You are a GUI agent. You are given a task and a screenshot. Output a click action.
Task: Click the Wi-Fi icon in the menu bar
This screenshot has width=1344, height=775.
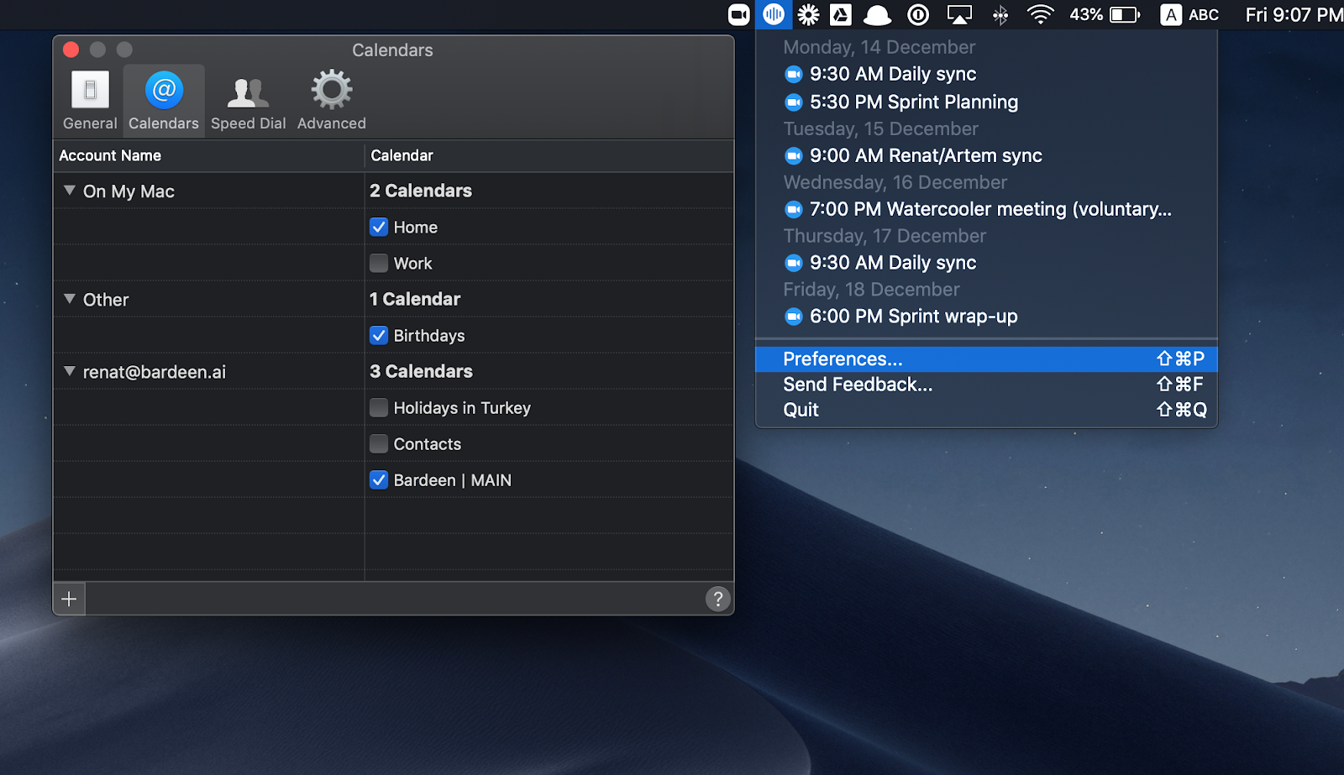pyautogui.click(x=1040, y=14)
